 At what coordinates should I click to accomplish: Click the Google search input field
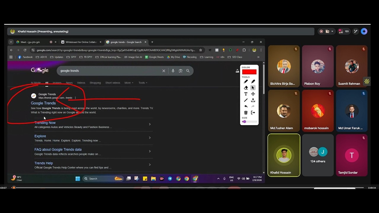pyautogui.click(x=110, y=71)
